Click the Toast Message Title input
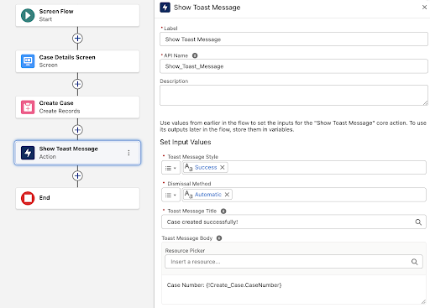Image resolution: width=430 pixels, height=308 pixels. 294,222
